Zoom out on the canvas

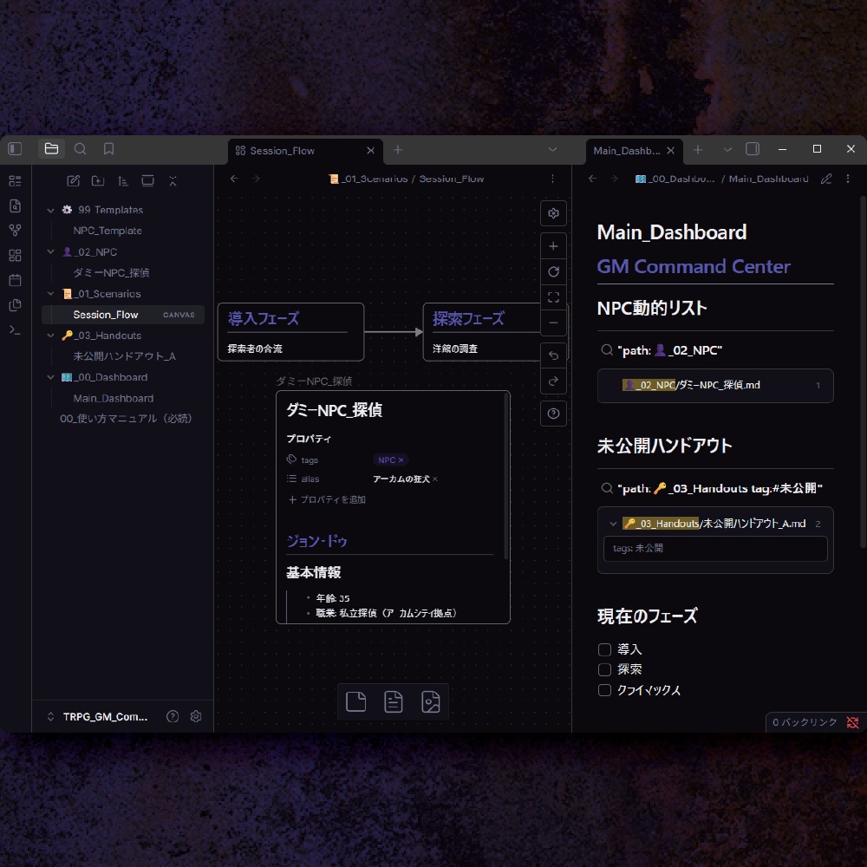(553, 323)
